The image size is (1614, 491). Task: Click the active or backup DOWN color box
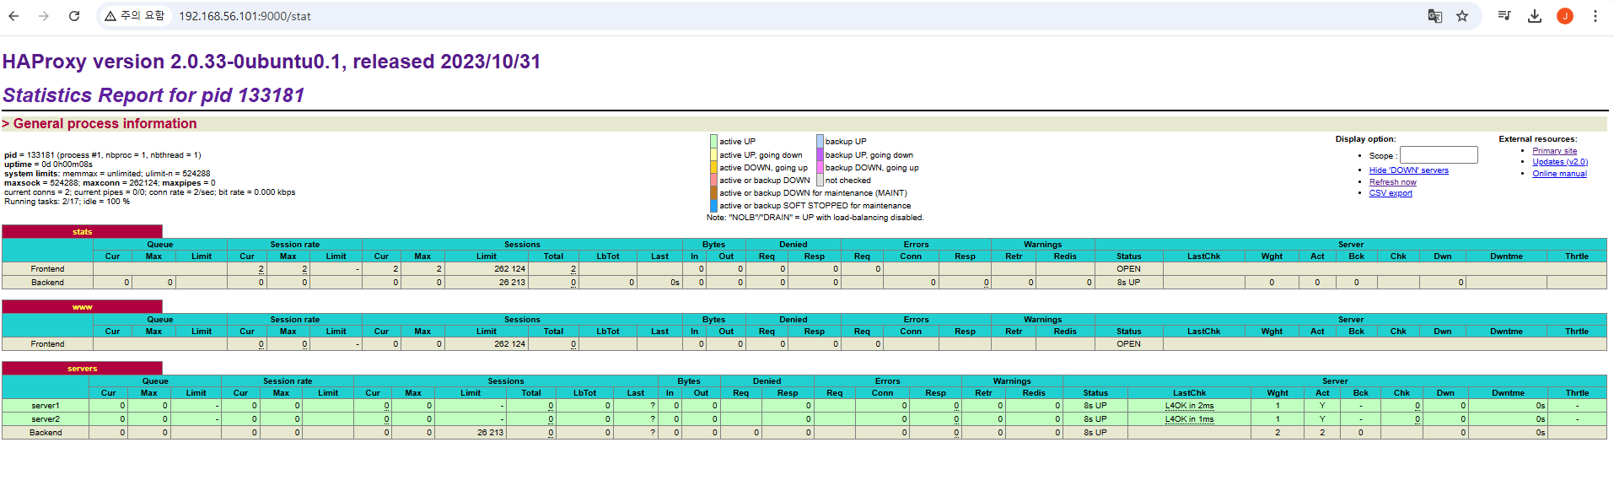[714, 180]
